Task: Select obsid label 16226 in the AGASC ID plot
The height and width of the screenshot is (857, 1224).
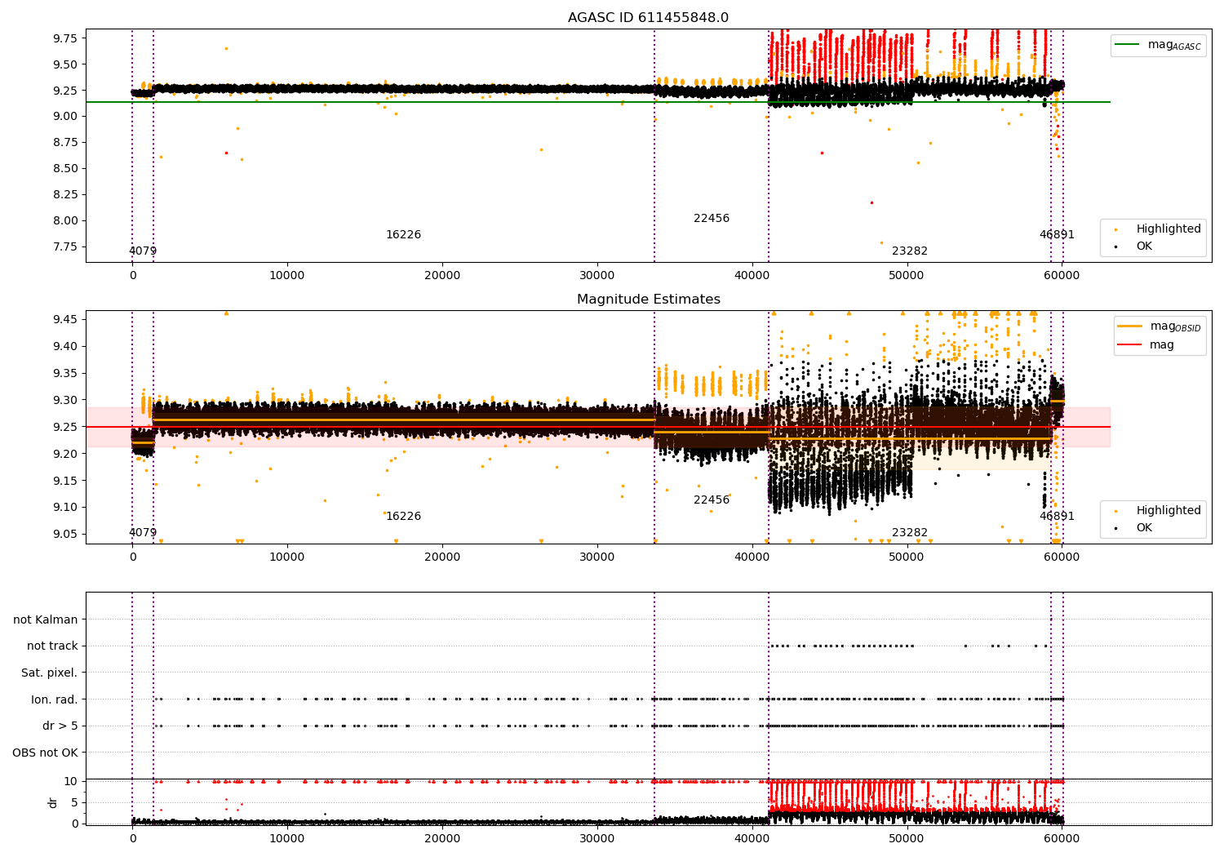Action: click(403, 235)
